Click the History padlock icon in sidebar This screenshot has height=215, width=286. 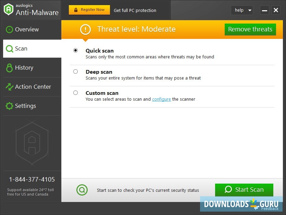click(9, 68)
